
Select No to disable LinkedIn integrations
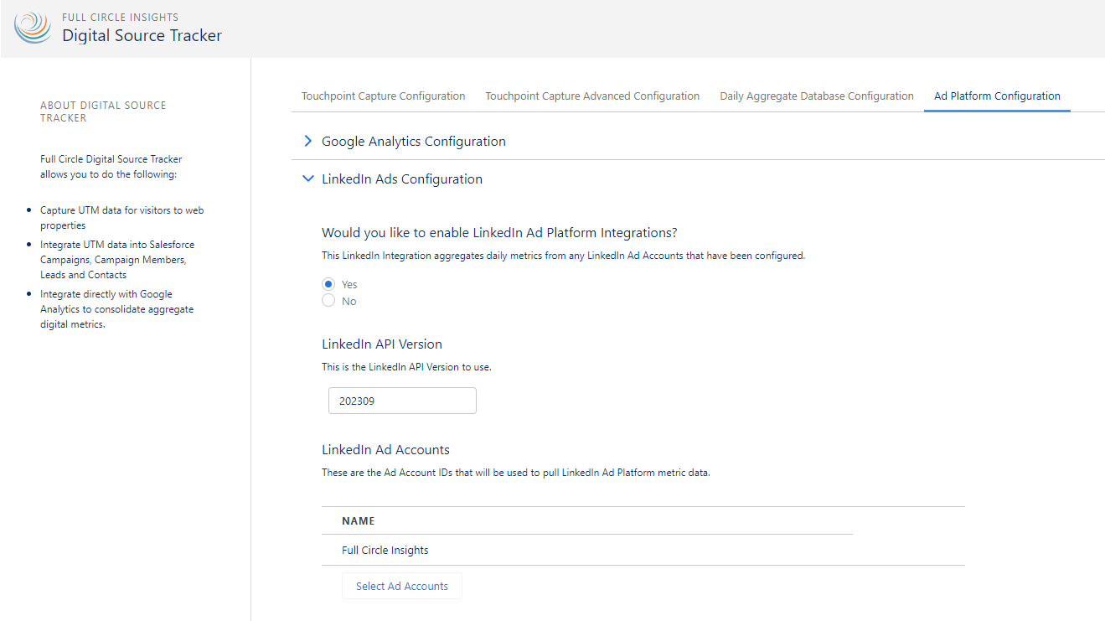(328, 301)
